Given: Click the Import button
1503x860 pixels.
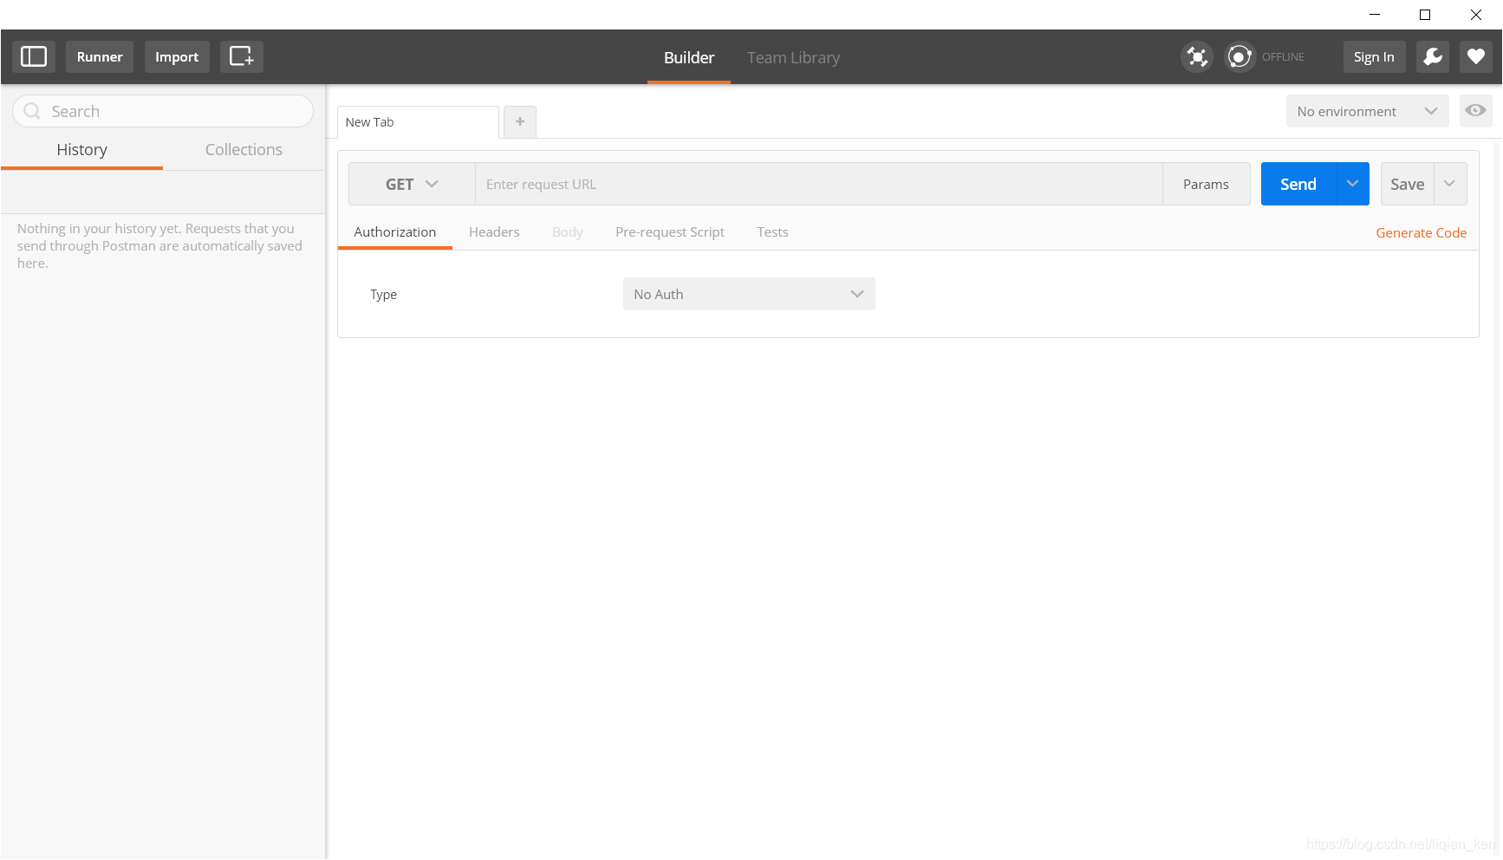Looking at the screenshot, I should pos(177,56).
